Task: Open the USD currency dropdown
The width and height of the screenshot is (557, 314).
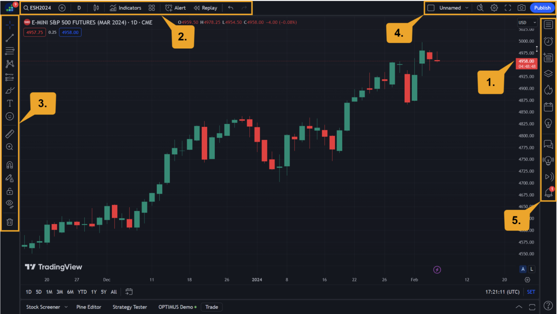Action: [x=527, y=22]
